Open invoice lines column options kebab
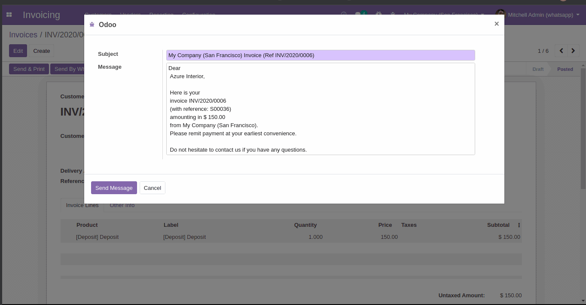 pos(519,225)
